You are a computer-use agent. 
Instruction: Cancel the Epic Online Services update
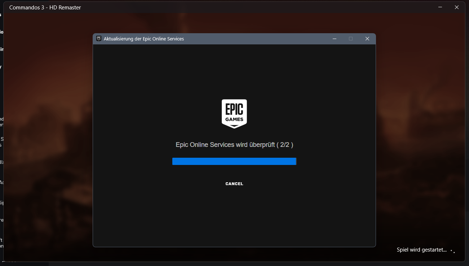click(234, 184)
